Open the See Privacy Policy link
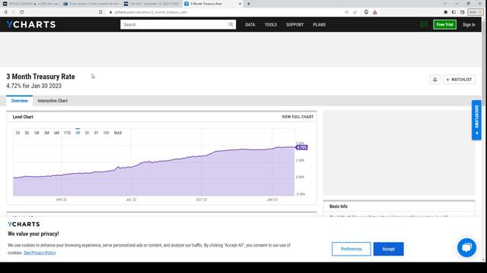The height and width of the screenshot is (273, 487). [x=40, y=253]
